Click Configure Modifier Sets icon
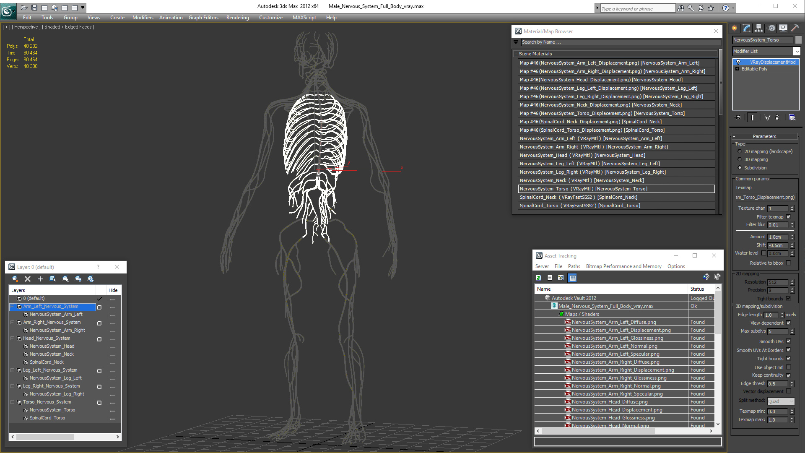The width and height of the screenshot is (805, 453). point(792,117)
